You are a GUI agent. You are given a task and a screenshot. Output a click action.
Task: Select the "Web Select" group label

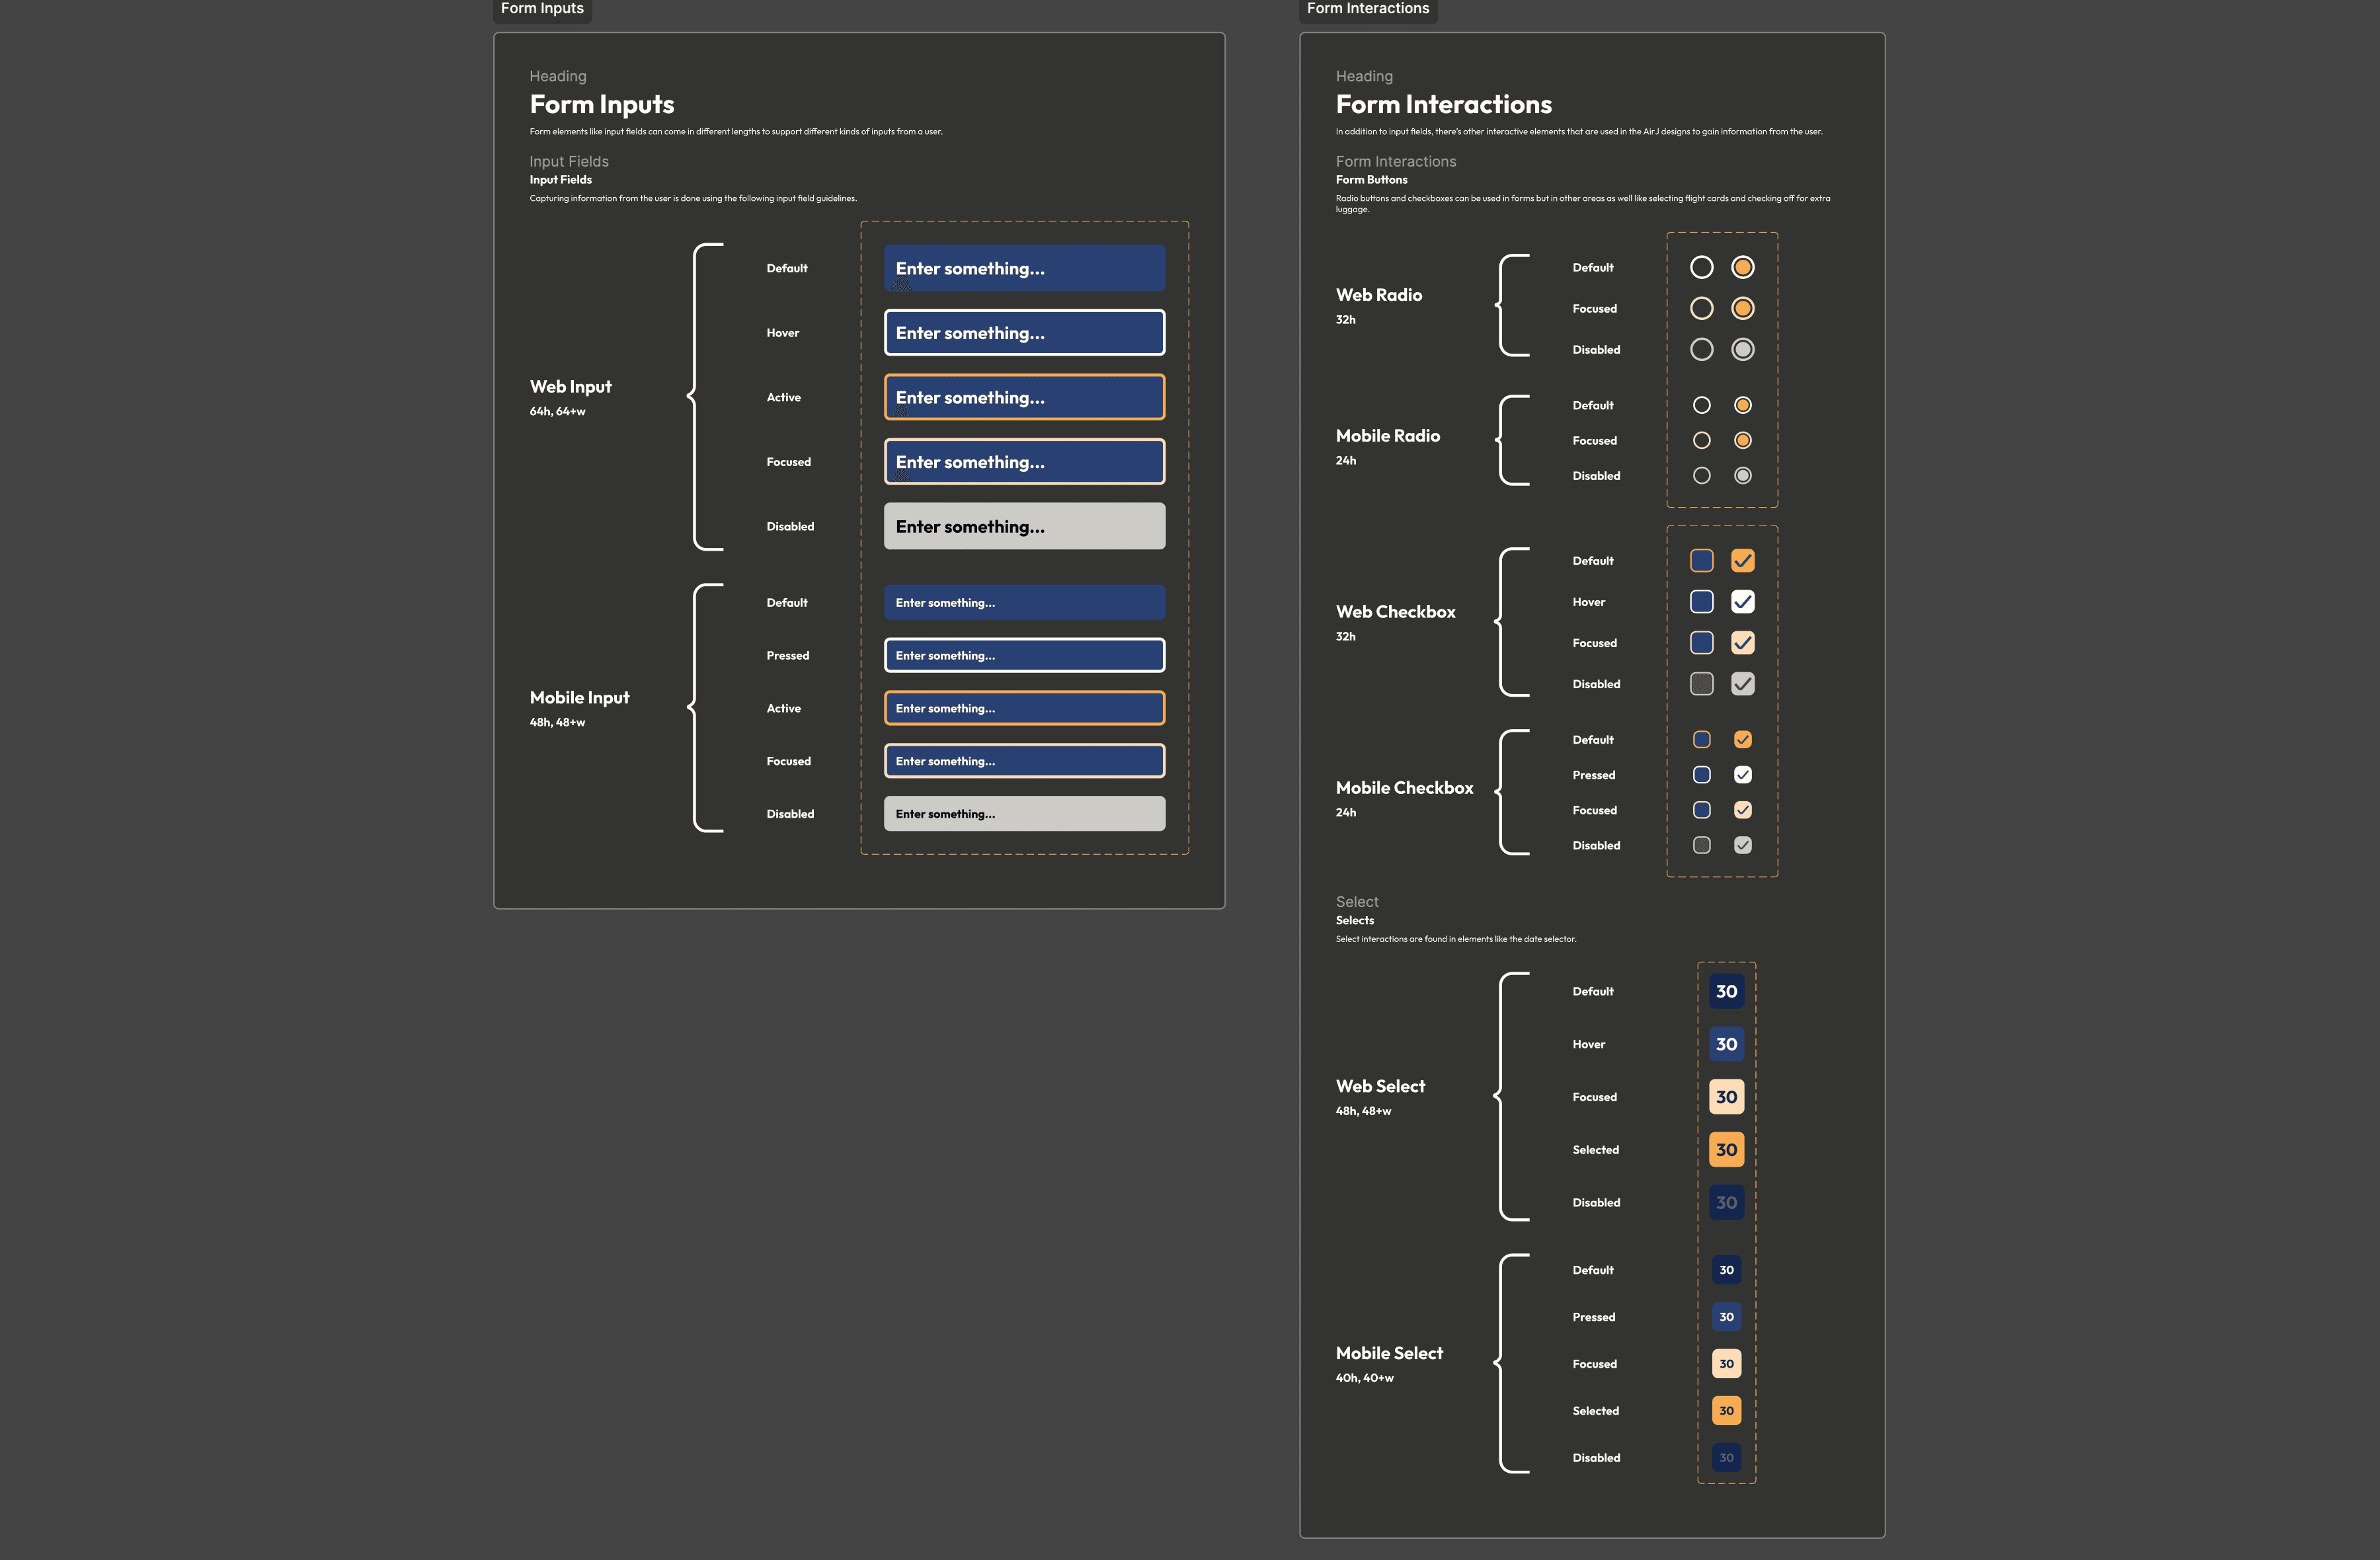pyautogui.click(x=1380, y=1086)
